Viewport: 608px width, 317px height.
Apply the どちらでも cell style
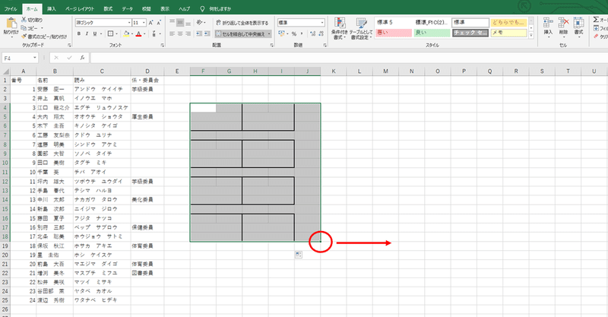[x=508, y=23]
